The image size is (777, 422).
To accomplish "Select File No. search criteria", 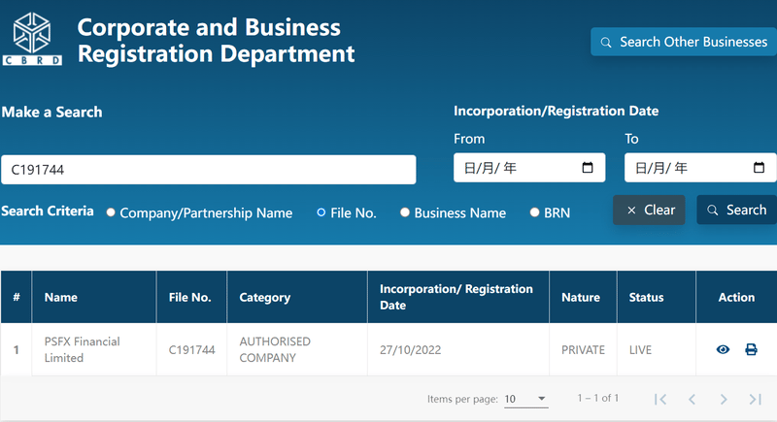I will (321, 212).
